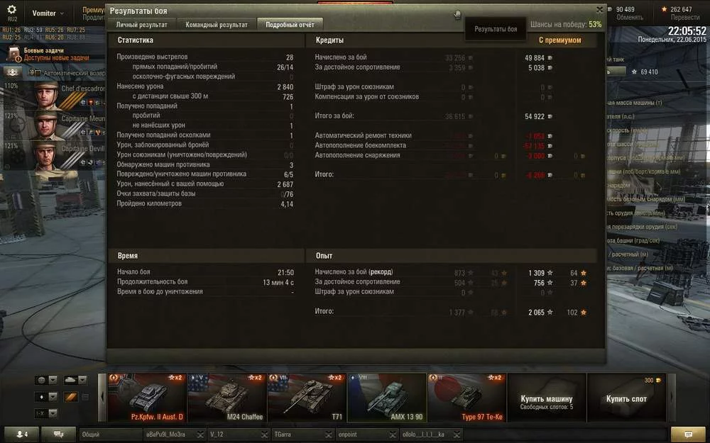Image resolution: width=710 pixels, height=443 pixels.
Task: Close the V_12 chat tab
Action: point(265,434)
